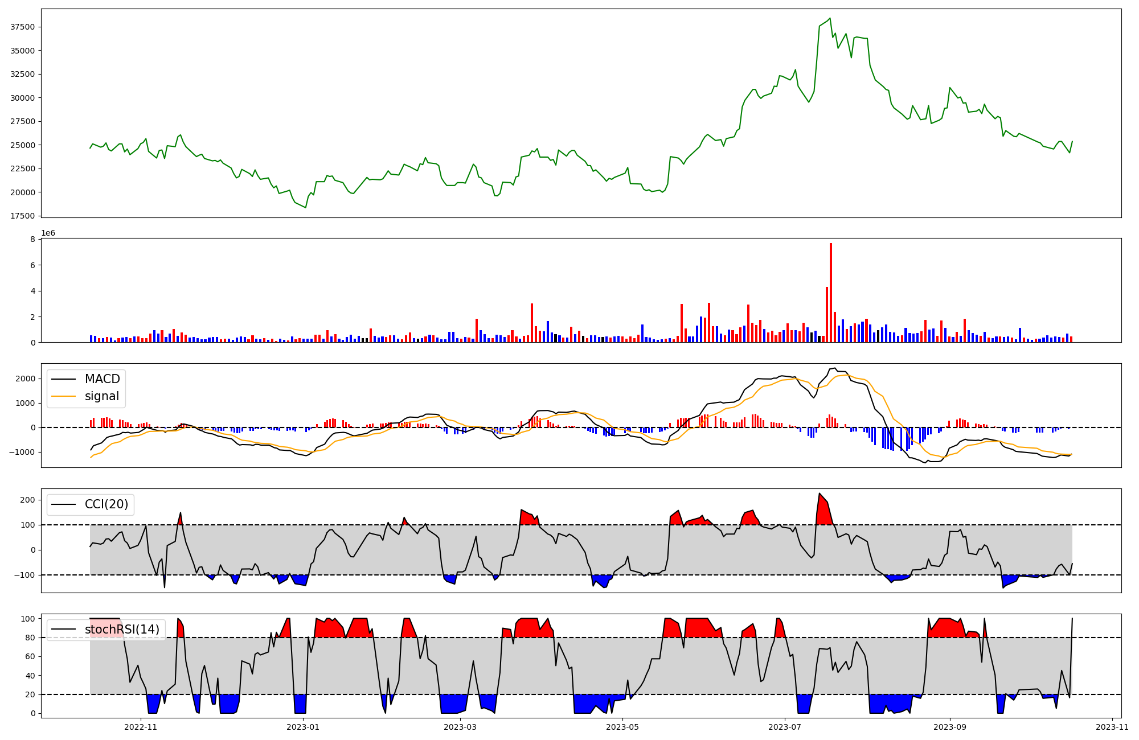Screen dimensions: 1139x740
Task: Click the 2023-03 date tick label
Action: [460, 727]
